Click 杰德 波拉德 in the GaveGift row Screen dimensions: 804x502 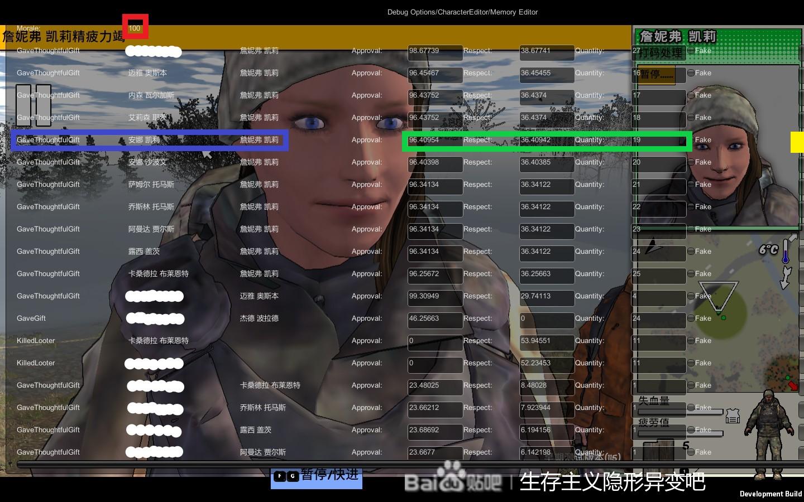click(x=259, y=318)
